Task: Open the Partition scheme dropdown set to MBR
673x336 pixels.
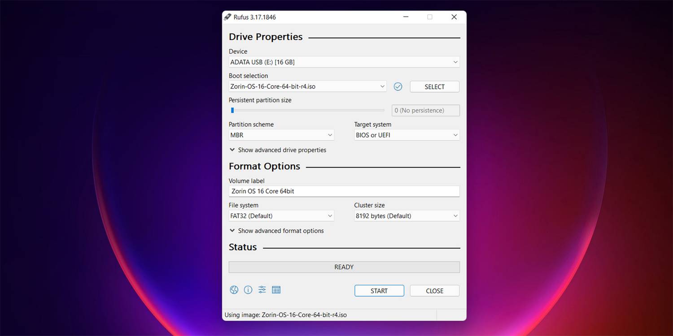Action: [x=281, y=135]
